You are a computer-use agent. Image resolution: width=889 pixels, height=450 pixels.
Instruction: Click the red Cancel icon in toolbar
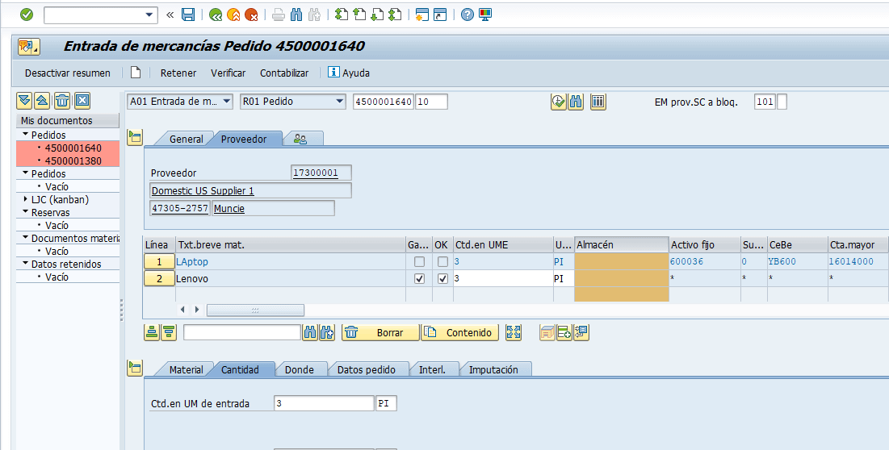click(251, 15)
